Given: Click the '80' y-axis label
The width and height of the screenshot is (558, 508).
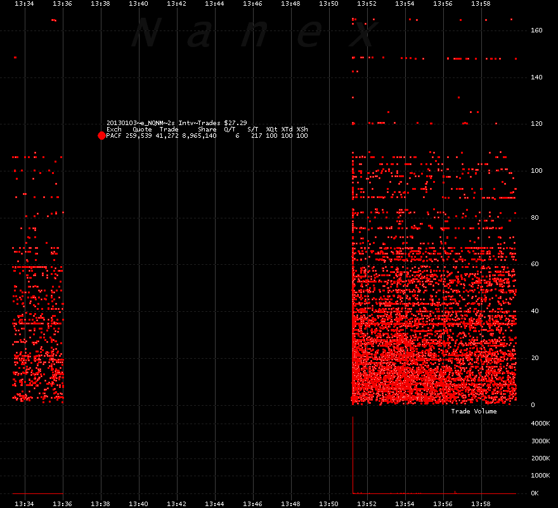Looking at the screenshot, I should [535, 217].
